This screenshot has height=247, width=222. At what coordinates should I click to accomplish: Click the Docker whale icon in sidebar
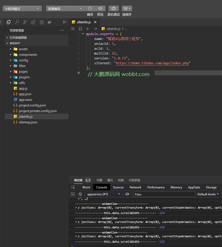50,22
